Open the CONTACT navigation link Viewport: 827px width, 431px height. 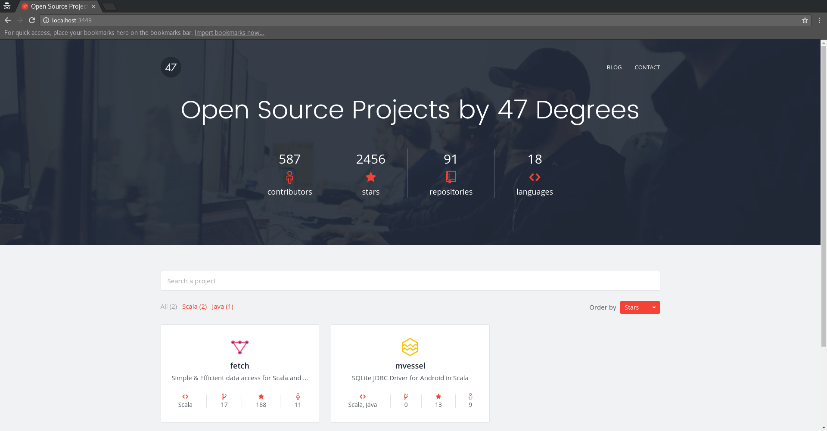point(647,67)
